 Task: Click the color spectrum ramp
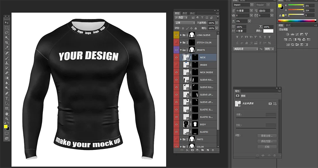(x=297, y=21)
